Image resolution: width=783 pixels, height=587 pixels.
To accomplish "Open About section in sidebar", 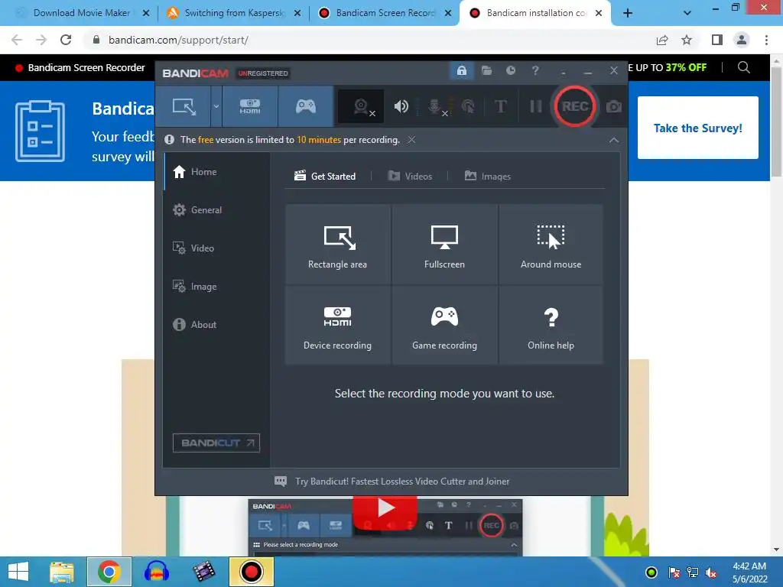I will point(217,324).
